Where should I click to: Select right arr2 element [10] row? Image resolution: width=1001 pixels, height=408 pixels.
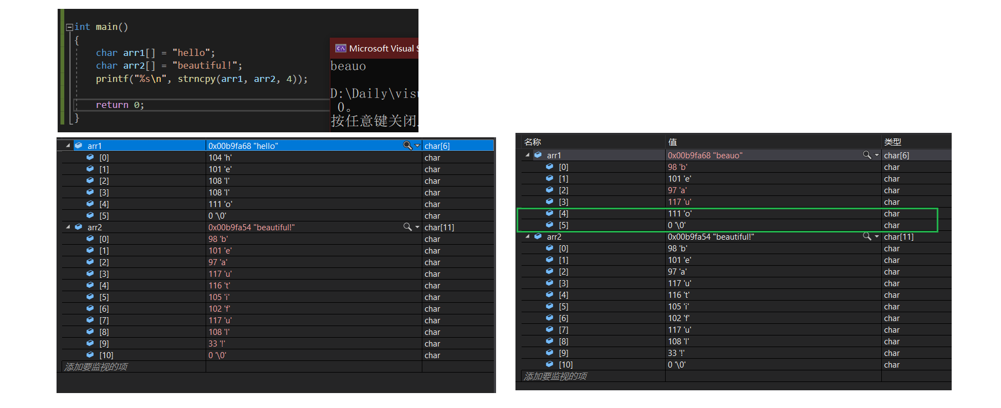click(x=736, y=365)
